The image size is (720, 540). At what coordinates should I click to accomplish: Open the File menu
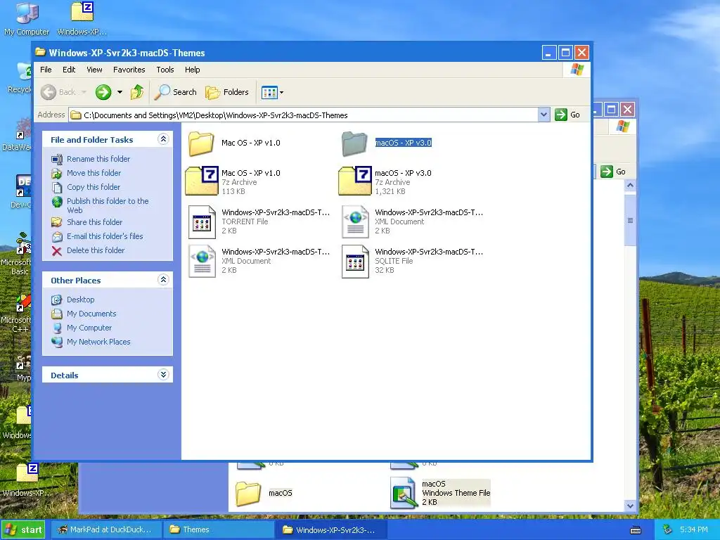[x=46, y=70]
